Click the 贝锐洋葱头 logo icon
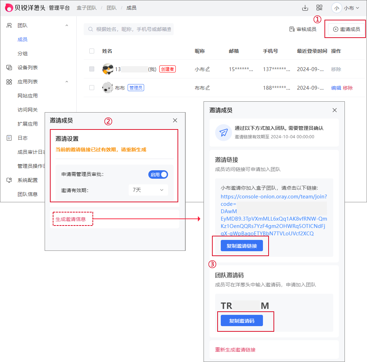This screenshot has width=367, height=362. click(9, 7)
